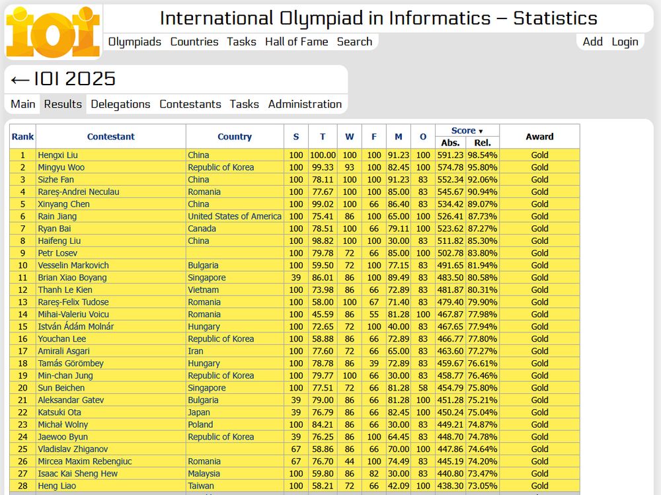Open contestant Xinyang Chen's profile
The width and height of the screenshot is (661, 495).
coord(63,204)
